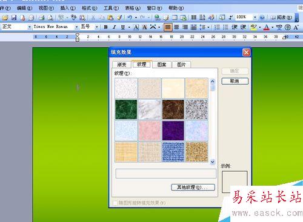Toggle Underline formatting
Viewport: 303px width, 222px height.
123,27
